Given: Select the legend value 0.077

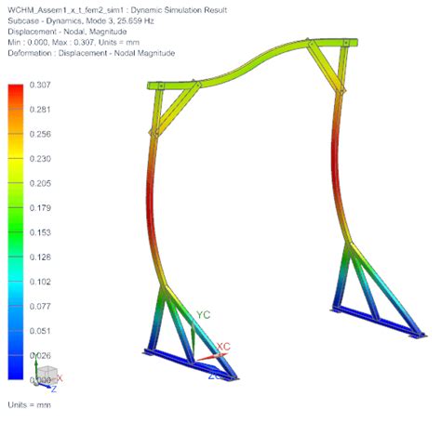Looking at the screenshot, I should pyautogui.click(x=40, y=307).
